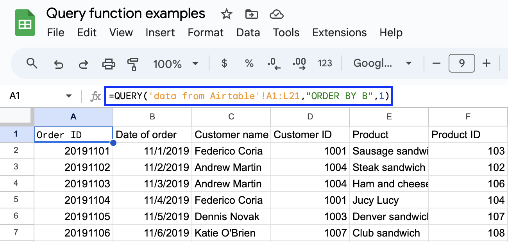Select column A header

tap(73, 116)
